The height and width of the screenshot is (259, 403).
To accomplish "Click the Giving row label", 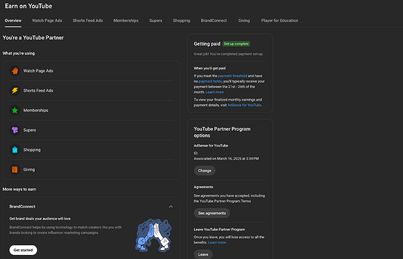I will [x=29, y=170].
